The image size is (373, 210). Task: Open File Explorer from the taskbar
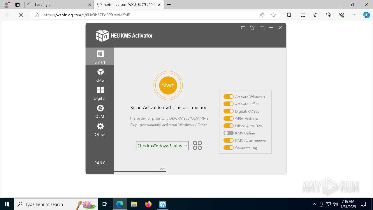click(x=134, y=204)
